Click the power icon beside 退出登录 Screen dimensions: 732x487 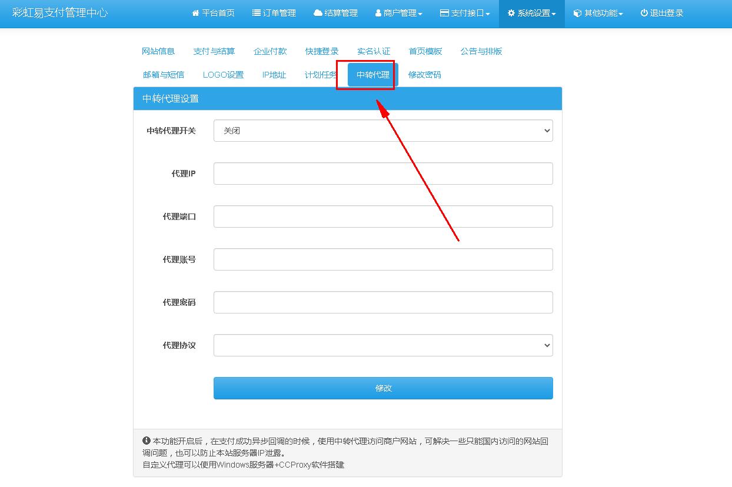tap(644, 13)
